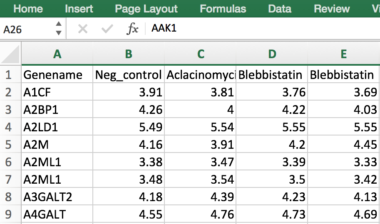Select column E header
The image size is (380, 224).
tap(343, 54)
